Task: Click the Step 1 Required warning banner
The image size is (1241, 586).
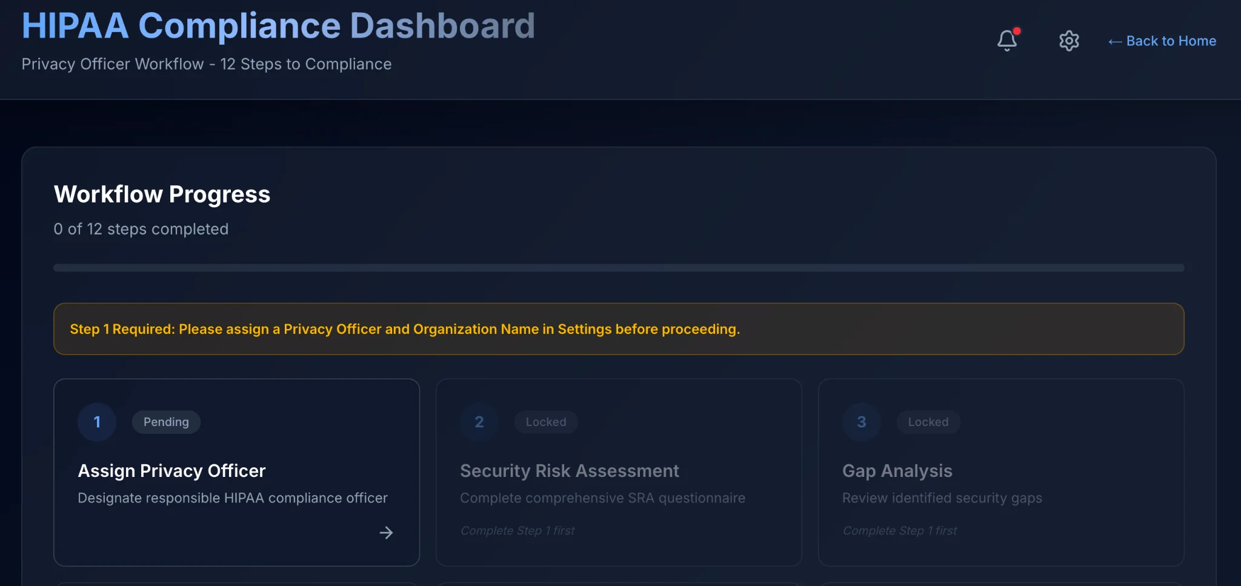Action: [x=619, y=329]
